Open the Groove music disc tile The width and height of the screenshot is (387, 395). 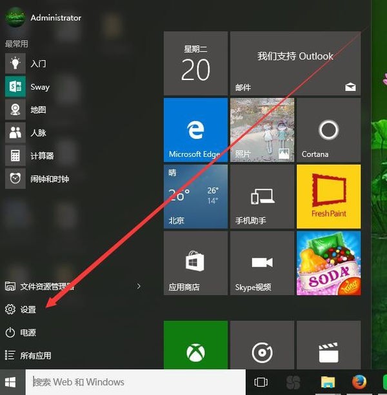pos(262,345)
